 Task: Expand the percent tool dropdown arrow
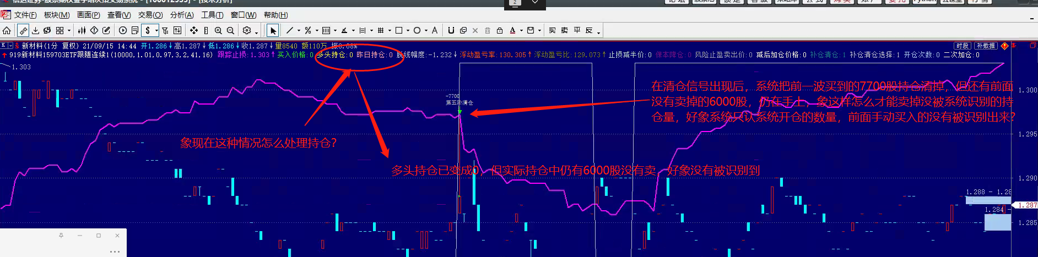(317, 30)
